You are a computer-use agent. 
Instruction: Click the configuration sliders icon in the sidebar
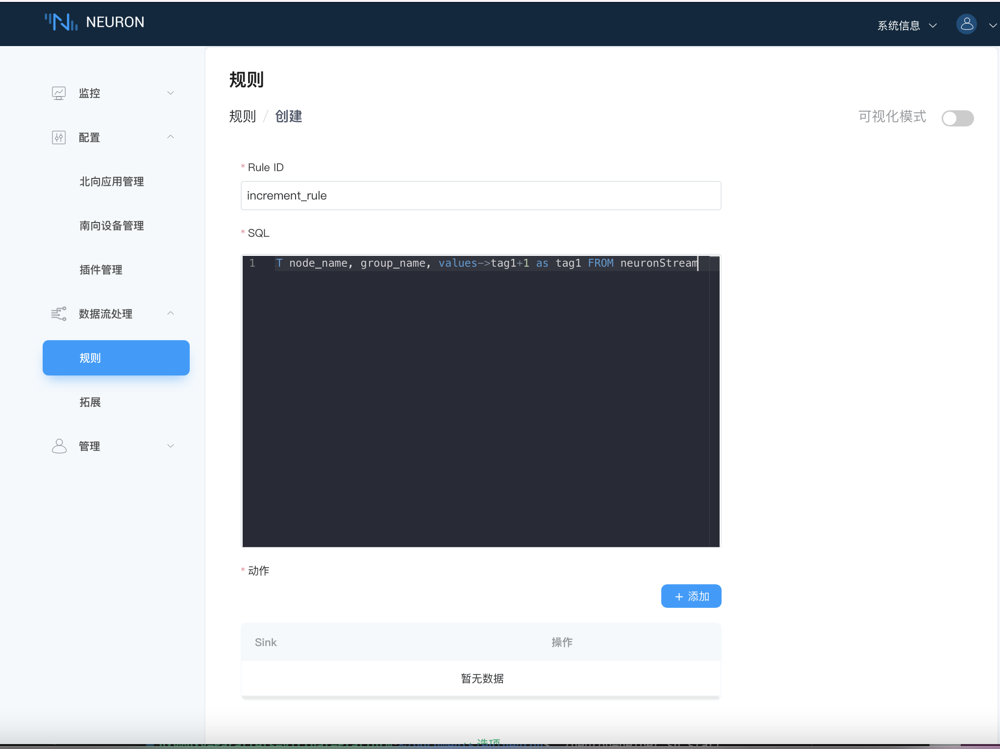click(x=59, y=137)
